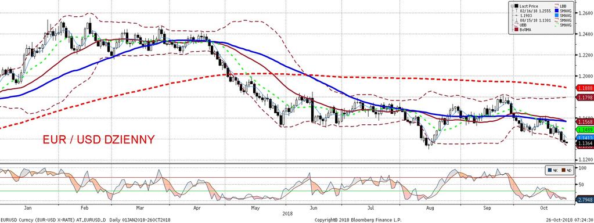Select the dark blue SMAVG legend entry

coord(563,11)
